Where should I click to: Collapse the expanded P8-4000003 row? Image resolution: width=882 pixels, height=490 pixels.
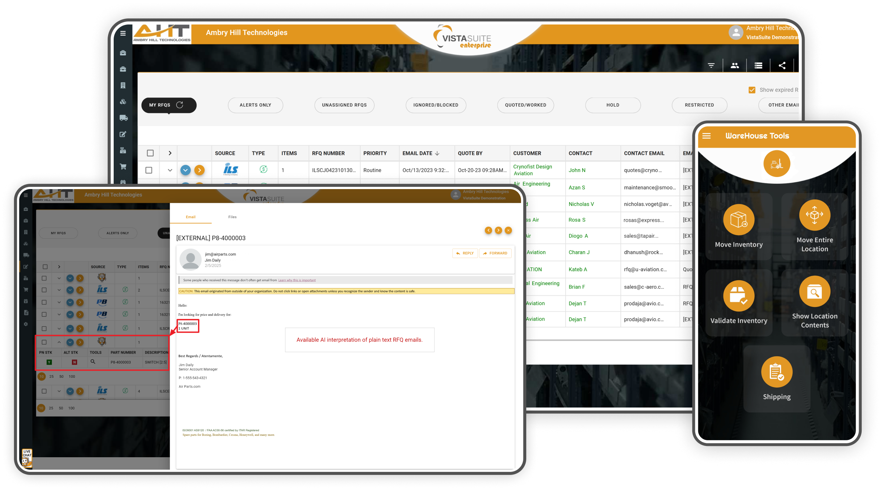pyautogui.click(x=59, y=342)
